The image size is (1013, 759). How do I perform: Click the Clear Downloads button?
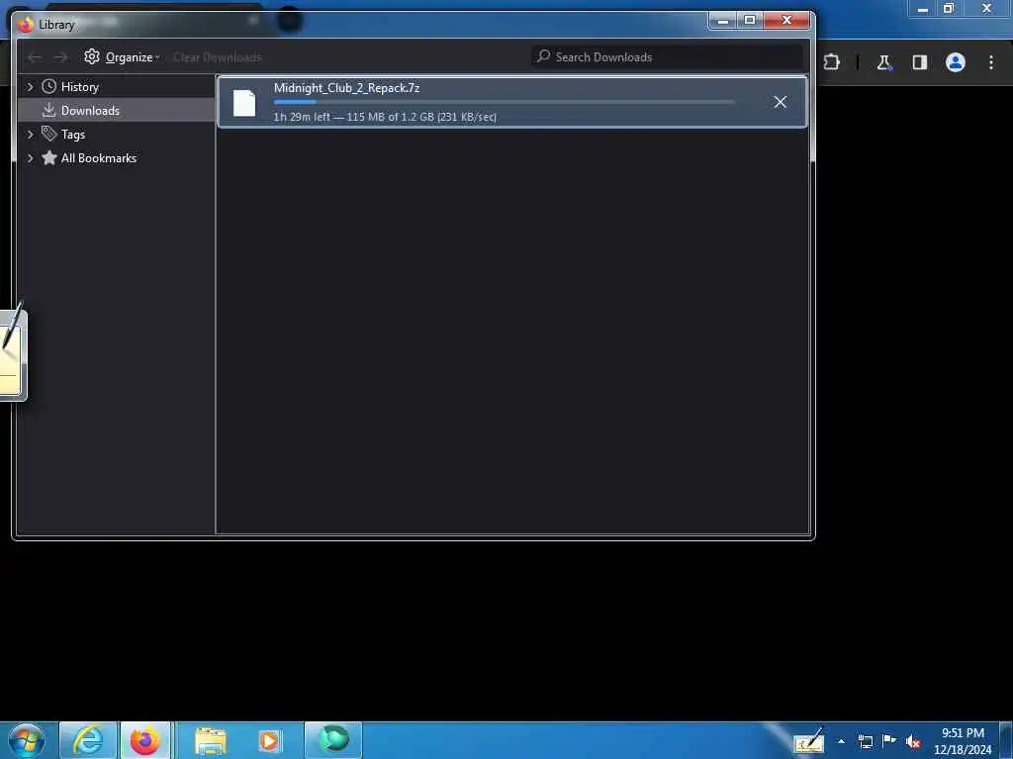(x=217, y=56)
